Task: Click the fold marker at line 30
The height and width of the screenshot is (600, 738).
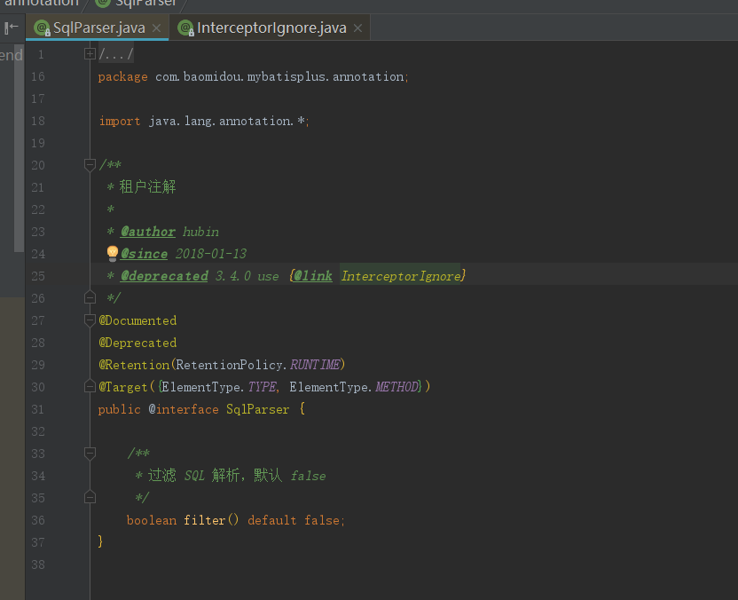Action: click(90, 386)
